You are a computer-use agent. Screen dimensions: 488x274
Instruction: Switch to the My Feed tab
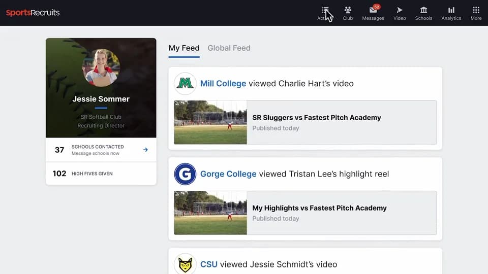[184, 48]
